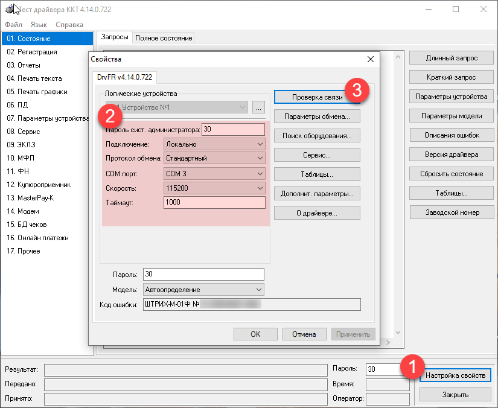Screen dimensions: 498x408
Task: Open the Файл menu
Action: coord(13,25)
